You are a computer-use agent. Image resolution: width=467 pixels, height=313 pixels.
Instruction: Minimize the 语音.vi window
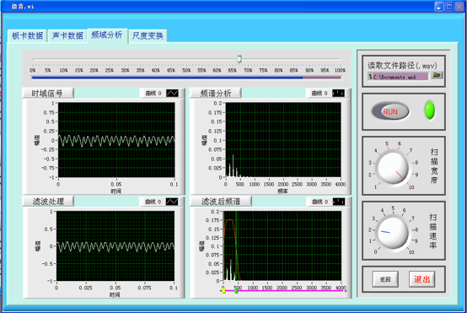pyautogui.click(x=439, y=7)
